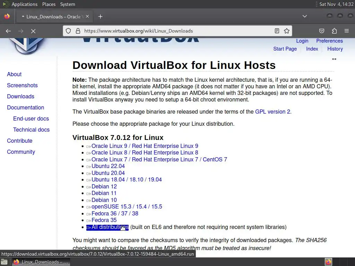Screen dimensions: 355x266
Task: Click the padlock site security icon
Action: point(78,31)
